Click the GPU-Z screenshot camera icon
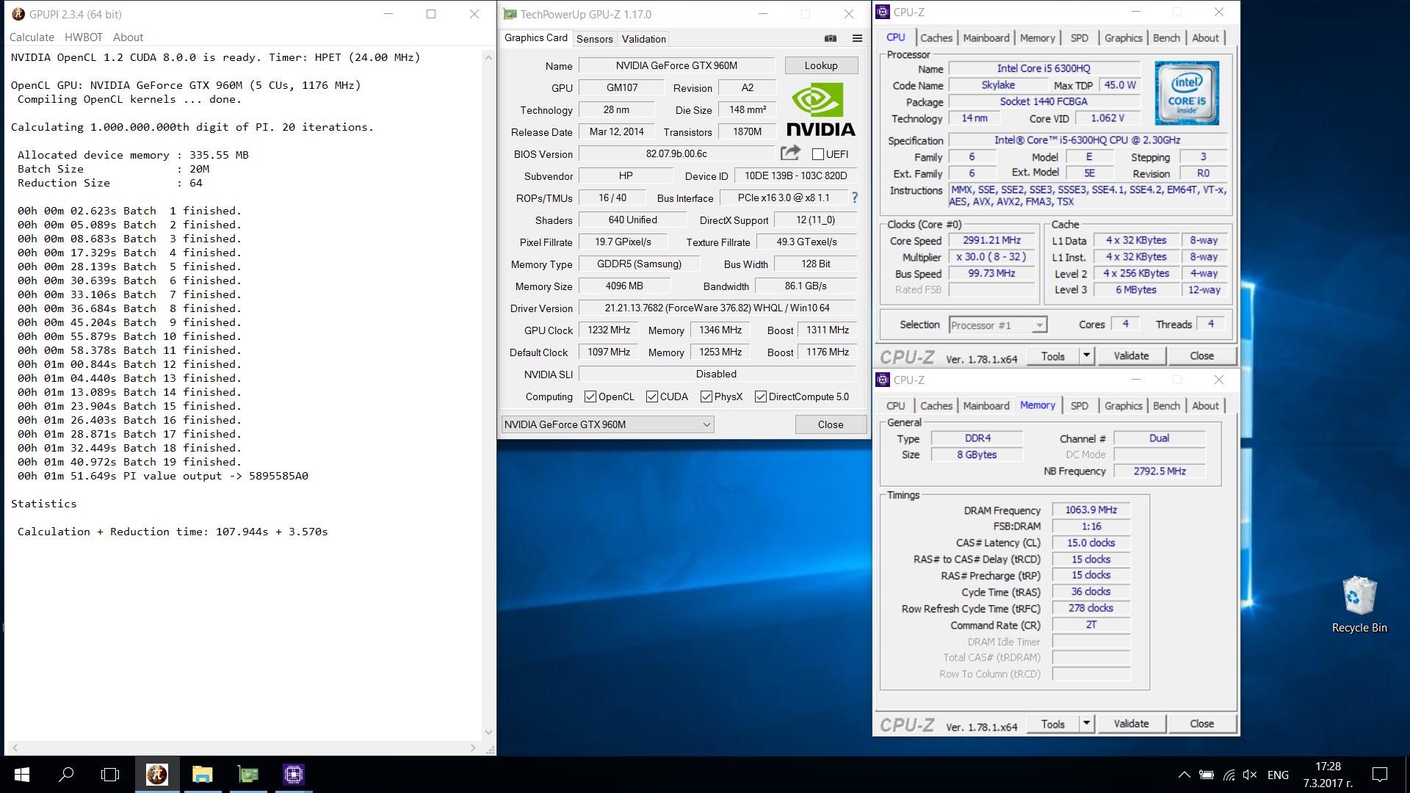 click(x=831, y=38)
